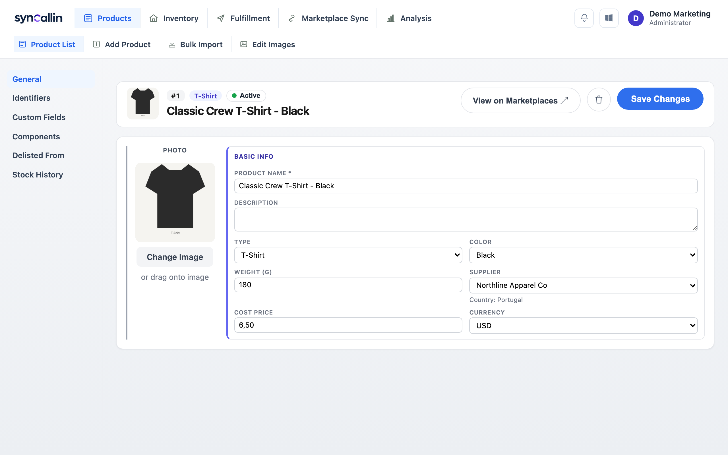Open Identifiers sidebar section

coord(51,98)
